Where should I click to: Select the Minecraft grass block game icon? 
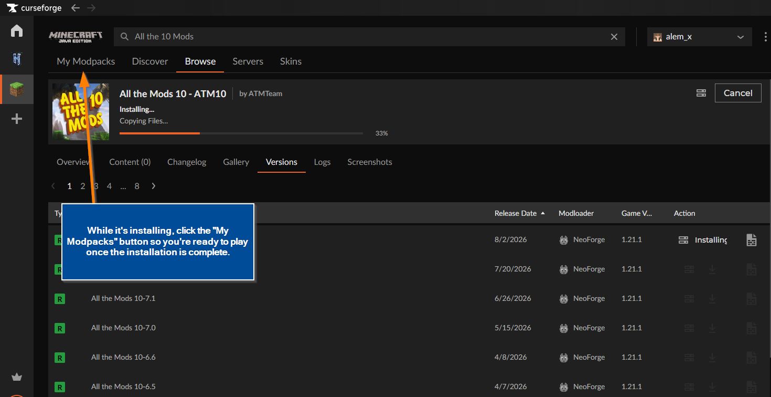[x=17, y=89]
